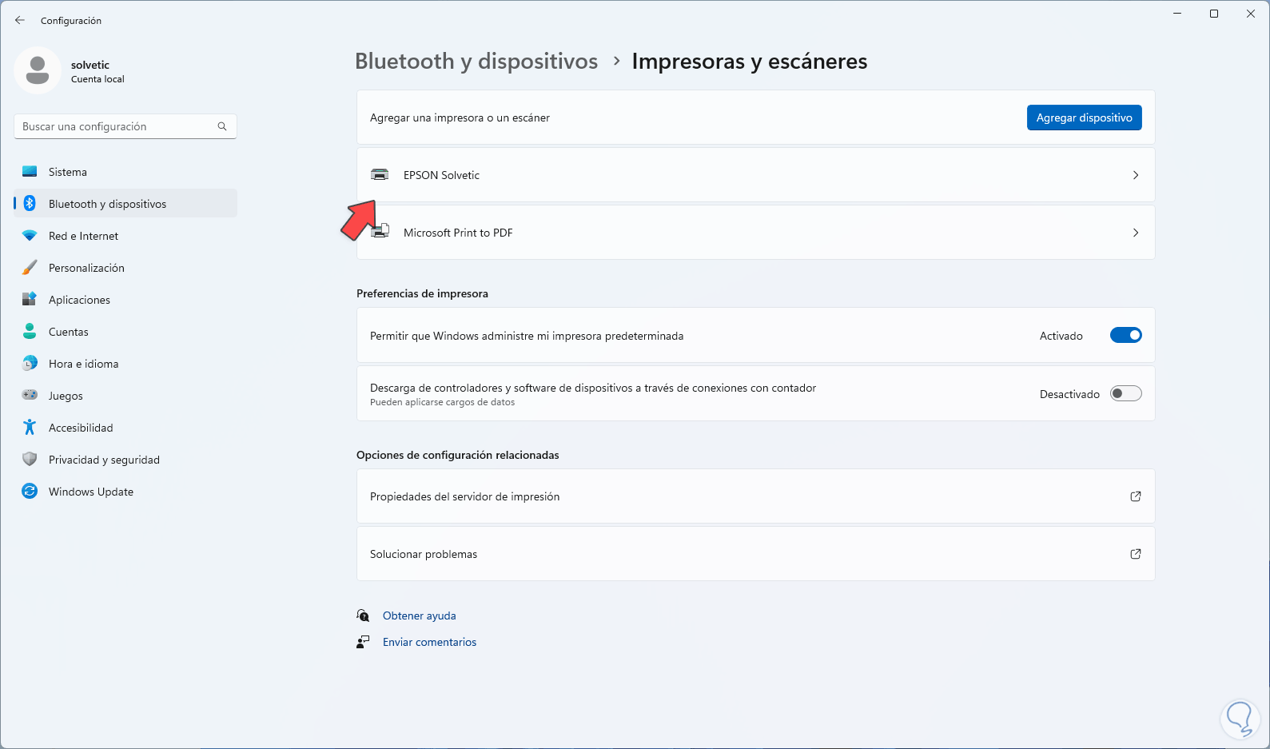The height and width of the screenshot is (749, 1270).
Task: Click the EPSON Solvetic printer icon
Action: pos(380,175)
